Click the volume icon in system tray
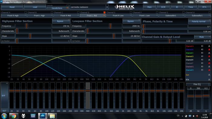This screenshot has width=212, height=119. pos(194,116)
